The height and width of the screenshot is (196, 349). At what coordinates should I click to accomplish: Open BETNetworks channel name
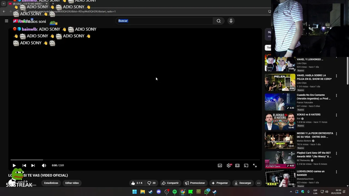click(x=303, y=160)
